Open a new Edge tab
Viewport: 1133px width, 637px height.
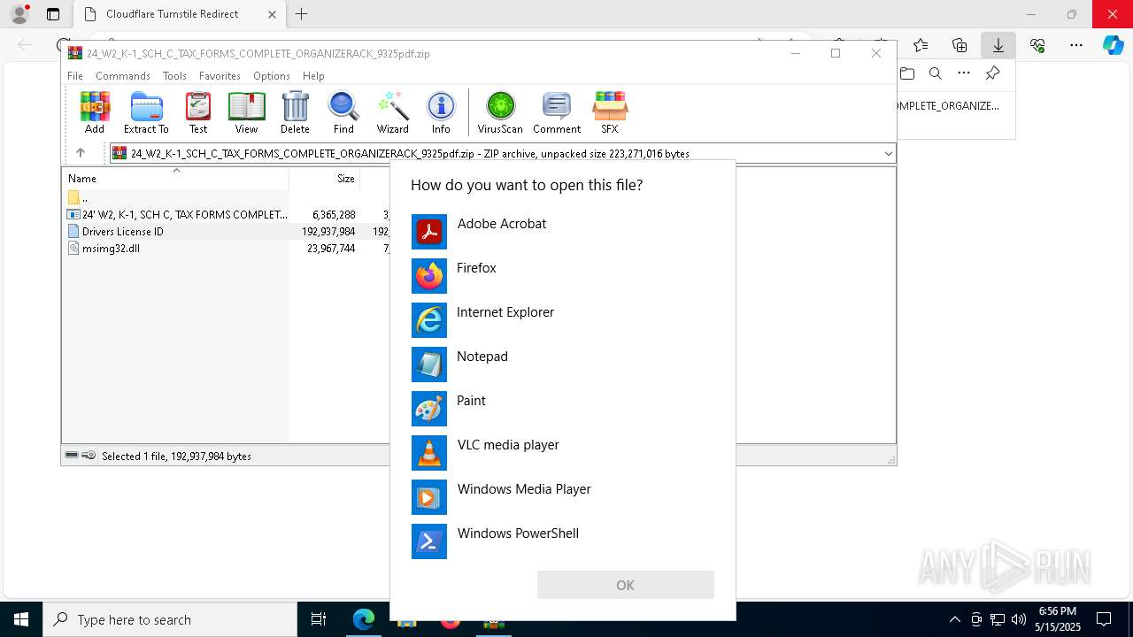302,14
